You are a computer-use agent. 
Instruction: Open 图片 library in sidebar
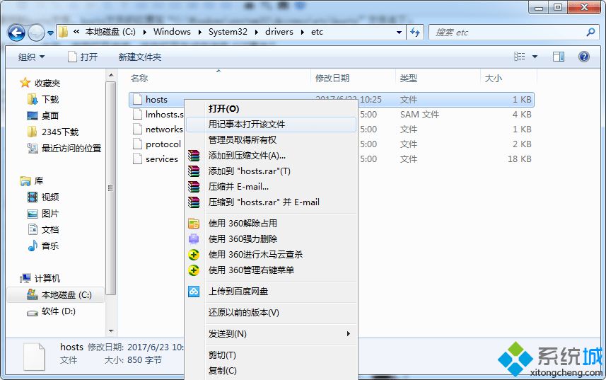click(x=50, y=214)
